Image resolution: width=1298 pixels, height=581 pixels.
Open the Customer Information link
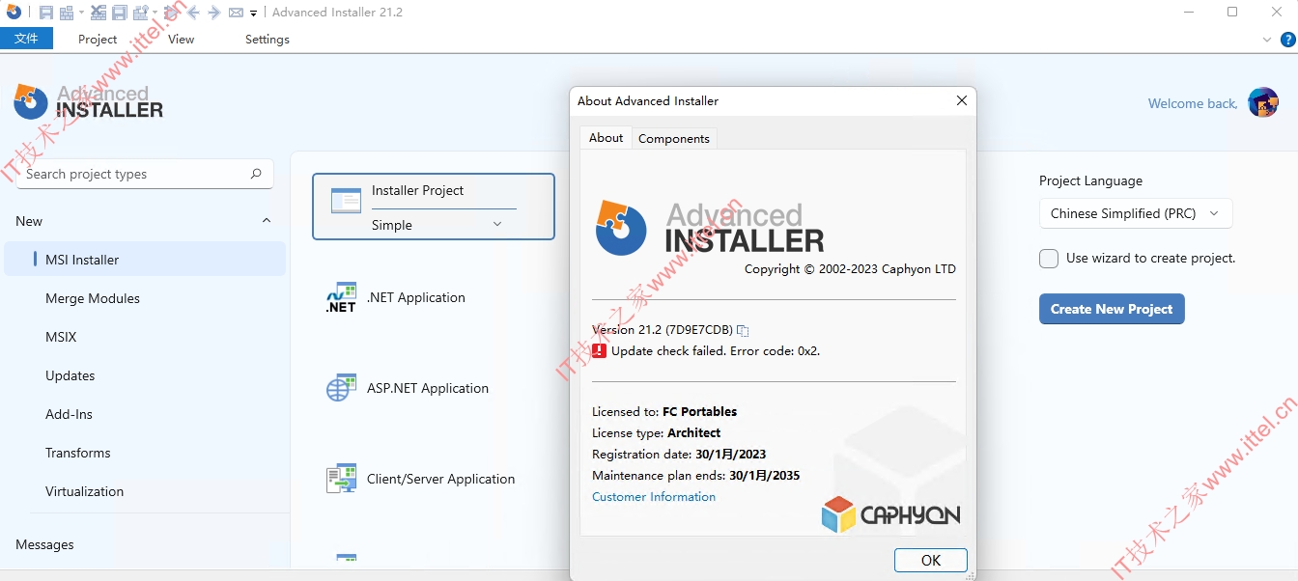point(654,497)
